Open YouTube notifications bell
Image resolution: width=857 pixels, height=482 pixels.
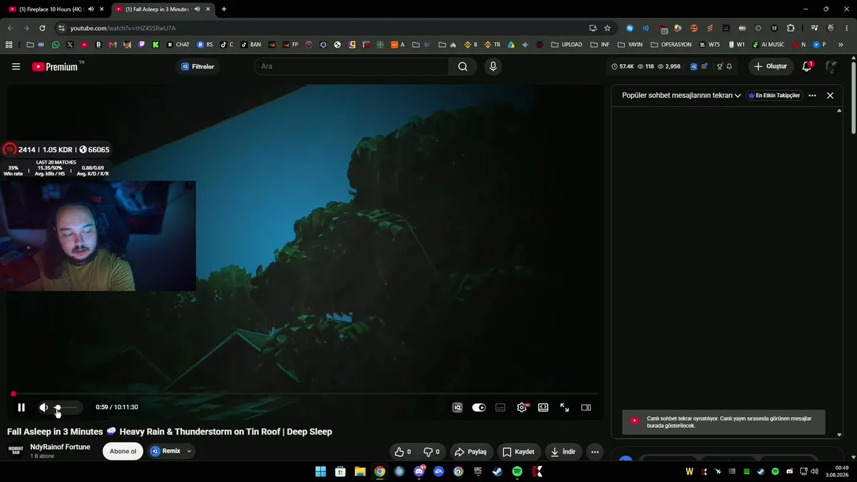807,66
